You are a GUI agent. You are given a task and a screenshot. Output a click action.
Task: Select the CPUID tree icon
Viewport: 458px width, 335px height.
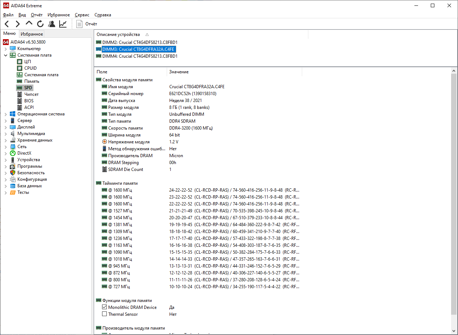click(20, 68)
